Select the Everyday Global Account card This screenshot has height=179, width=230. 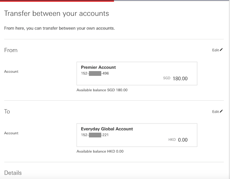[137, 135]
